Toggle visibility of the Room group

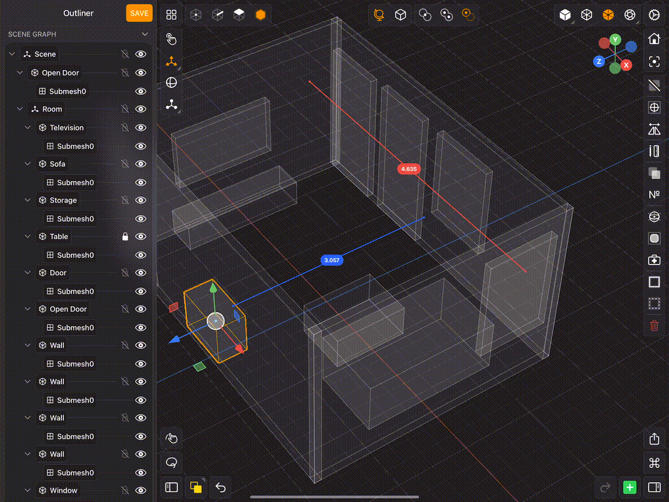tap(141, 109)
